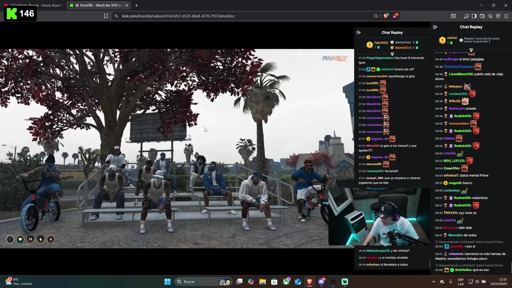Open the green Kick app taskbar icon
This screenshot has height=288, width=512.
coord(345,282)
